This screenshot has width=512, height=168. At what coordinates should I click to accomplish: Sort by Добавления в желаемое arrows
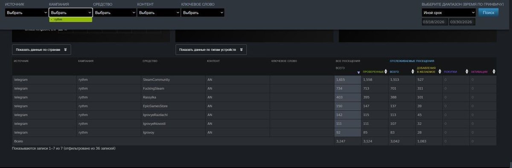[x=440, y=72]
